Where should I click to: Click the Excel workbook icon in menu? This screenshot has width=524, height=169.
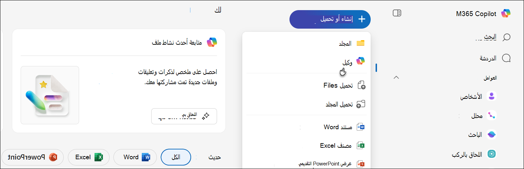coord(361,146)
